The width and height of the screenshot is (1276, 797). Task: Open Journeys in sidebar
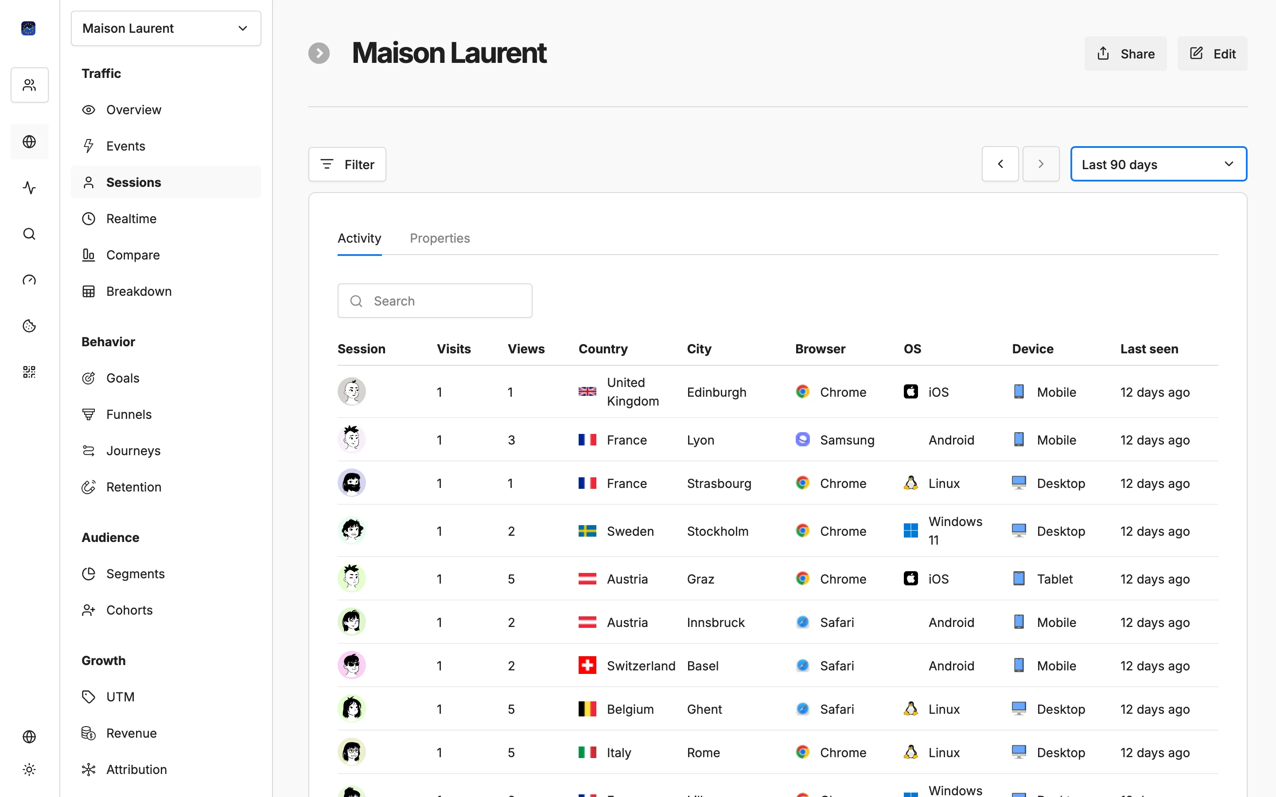coord(166,451)
